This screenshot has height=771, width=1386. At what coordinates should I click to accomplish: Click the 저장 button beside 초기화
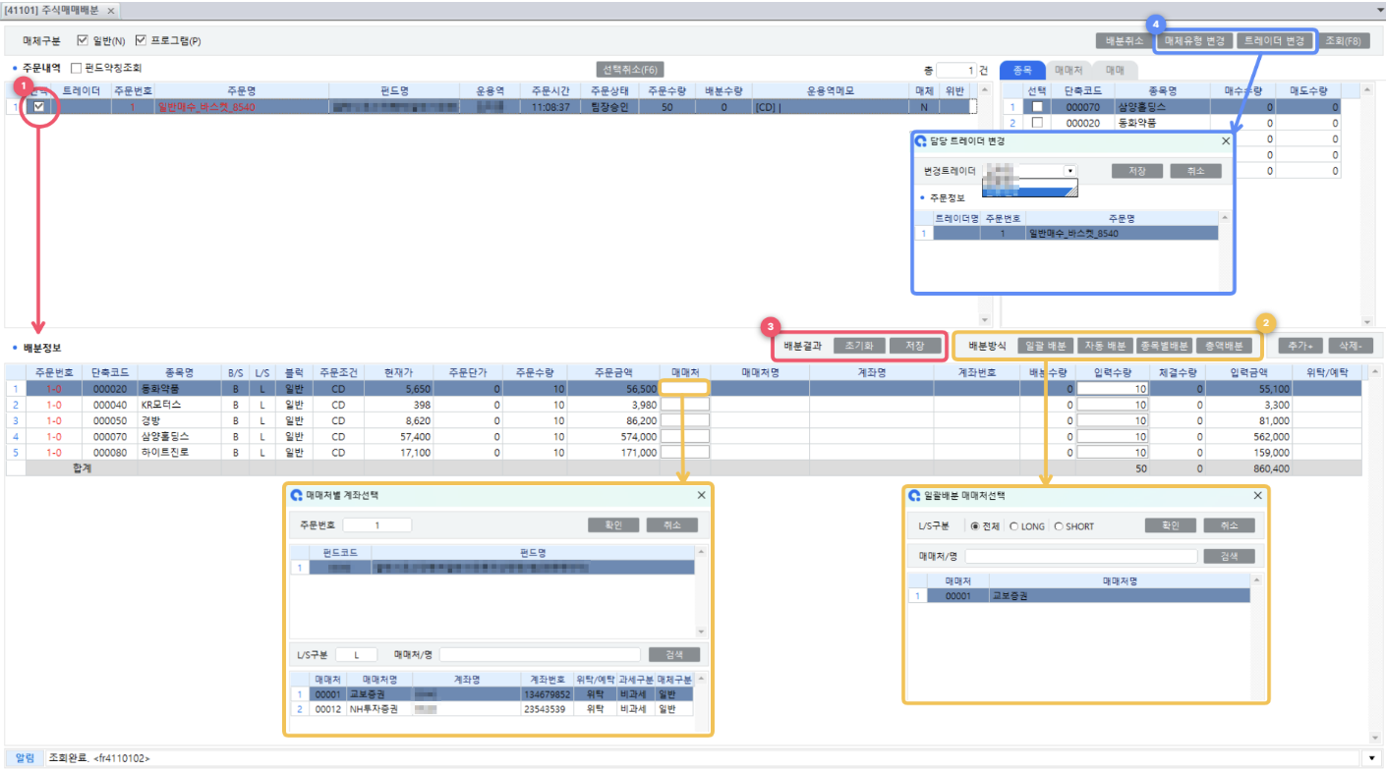[915, 346]
